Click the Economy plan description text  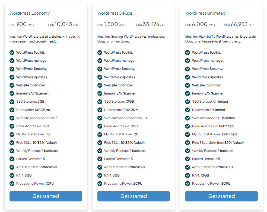[44, 39]
